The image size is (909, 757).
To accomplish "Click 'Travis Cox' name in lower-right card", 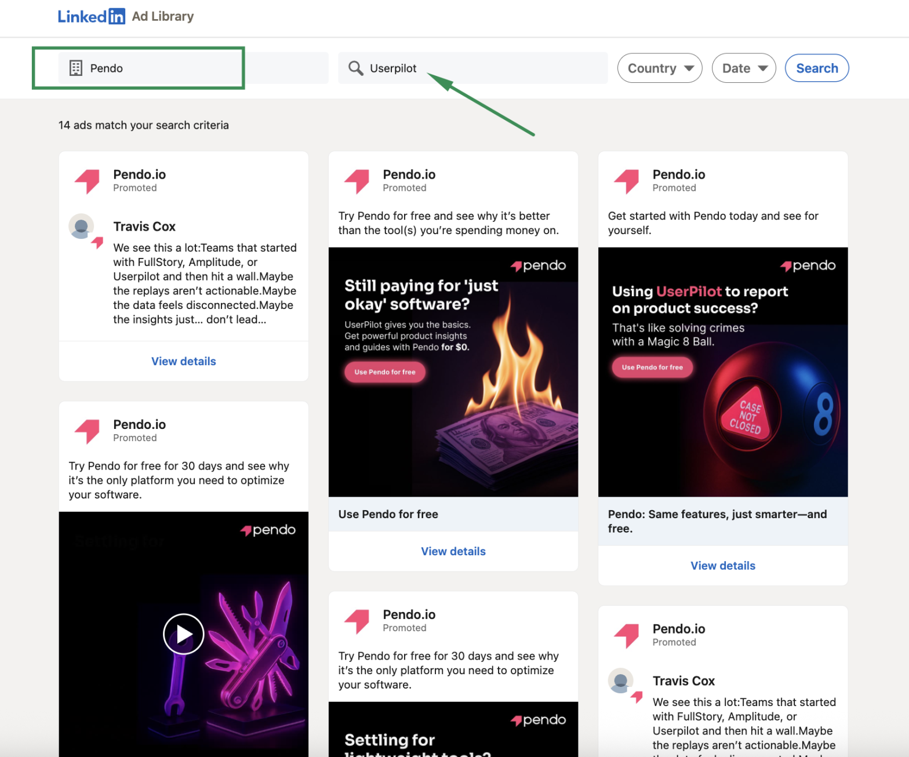I will 683,681.
